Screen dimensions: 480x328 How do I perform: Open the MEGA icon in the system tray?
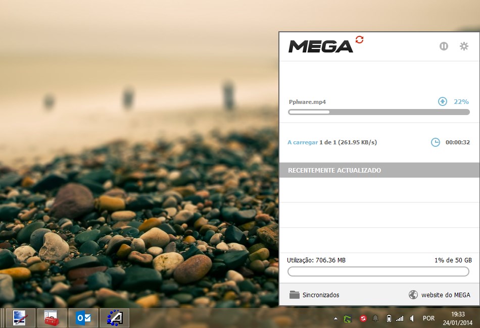363,318
